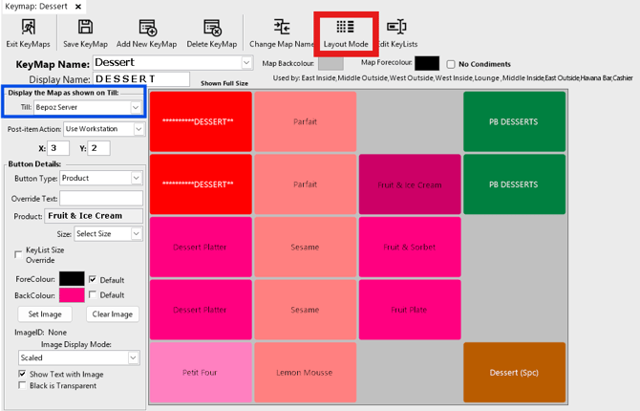Expand the Size dropdown
The width and height of the screenshot is (640, 411).
coord(136,233)
